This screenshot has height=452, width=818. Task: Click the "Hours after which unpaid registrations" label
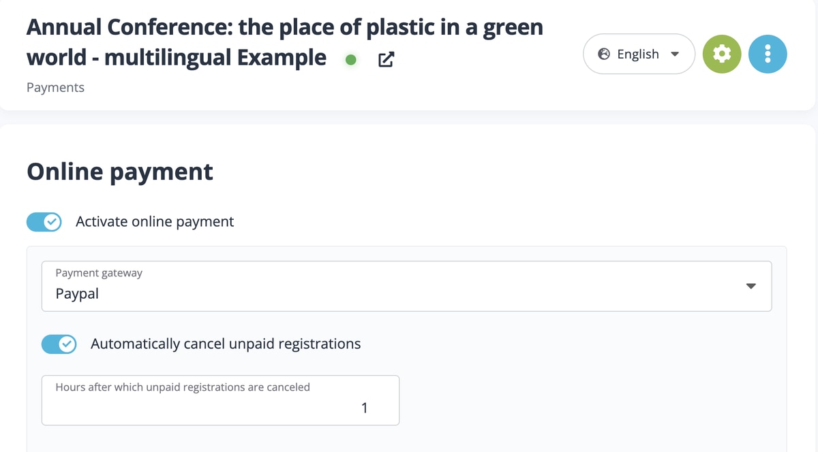(183, 387)
